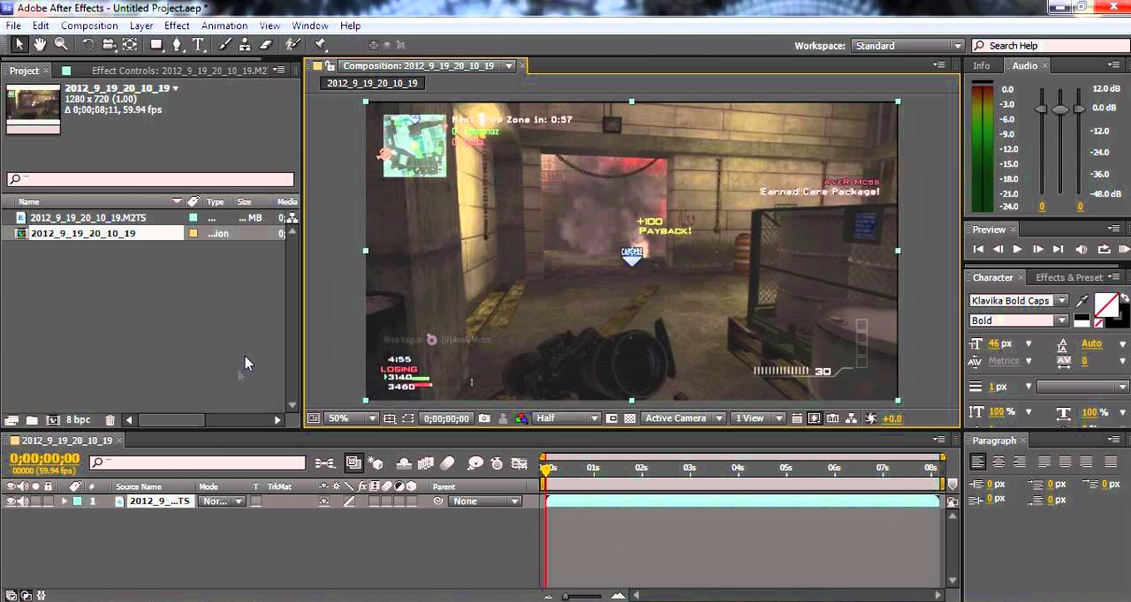The width and height of the screenshot is (1131, 602).
Task: Toggle Brainstorm in timeline
Action: click(x=475, y=463)
